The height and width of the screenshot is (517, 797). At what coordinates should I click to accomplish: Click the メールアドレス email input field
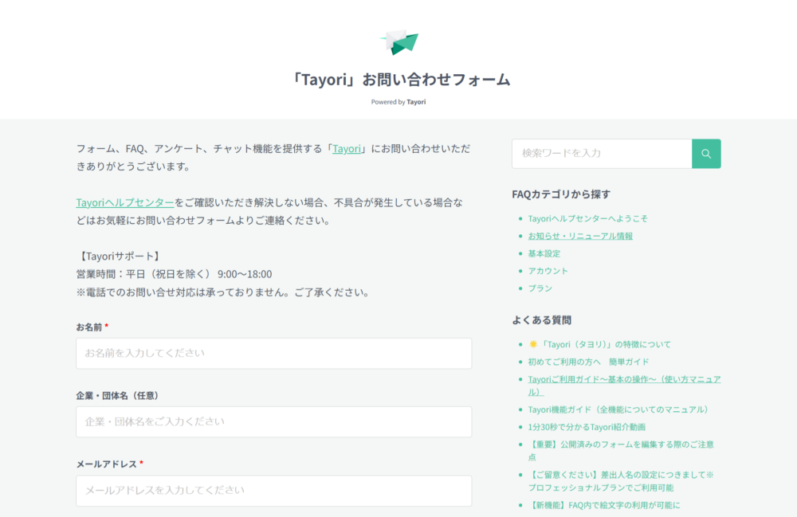pos(273,491)
